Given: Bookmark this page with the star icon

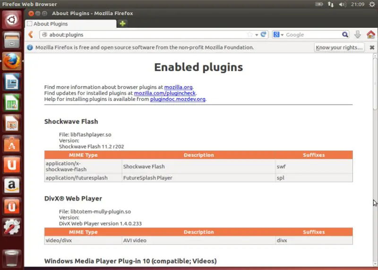Looking at the screenshot, I should 250,34.
